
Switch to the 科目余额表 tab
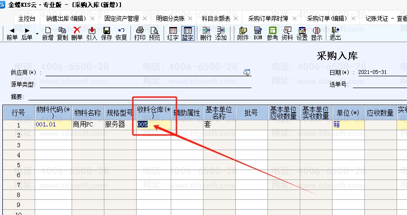(216, 19)
